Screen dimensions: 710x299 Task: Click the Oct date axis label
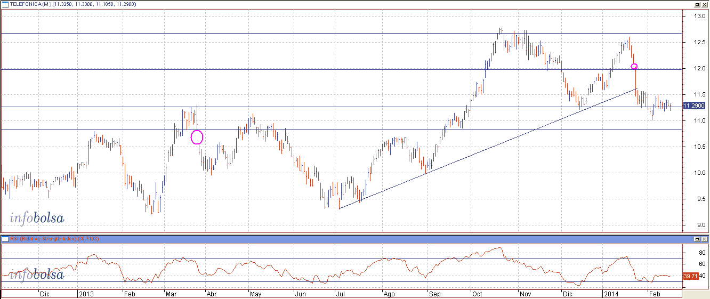click(477, 294)
